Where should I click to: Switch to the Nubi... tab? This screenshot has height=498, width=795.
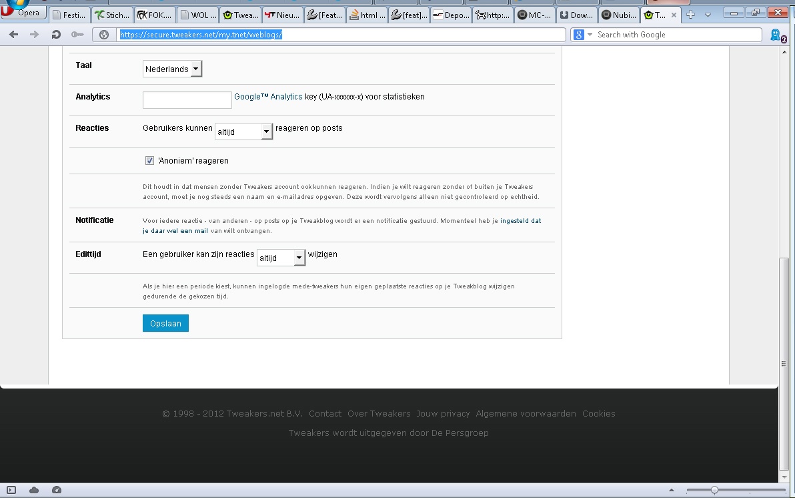click(620, 15)
